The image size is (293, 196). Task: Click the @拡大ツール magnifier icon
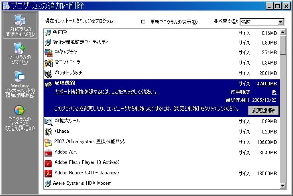[49, 122]
